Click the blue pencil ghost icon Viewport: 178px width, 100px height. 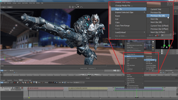(55, 82)
